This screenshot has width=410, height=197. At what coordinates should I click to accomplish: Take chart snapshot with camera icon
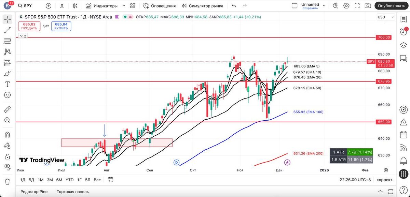tap(368, 6)
